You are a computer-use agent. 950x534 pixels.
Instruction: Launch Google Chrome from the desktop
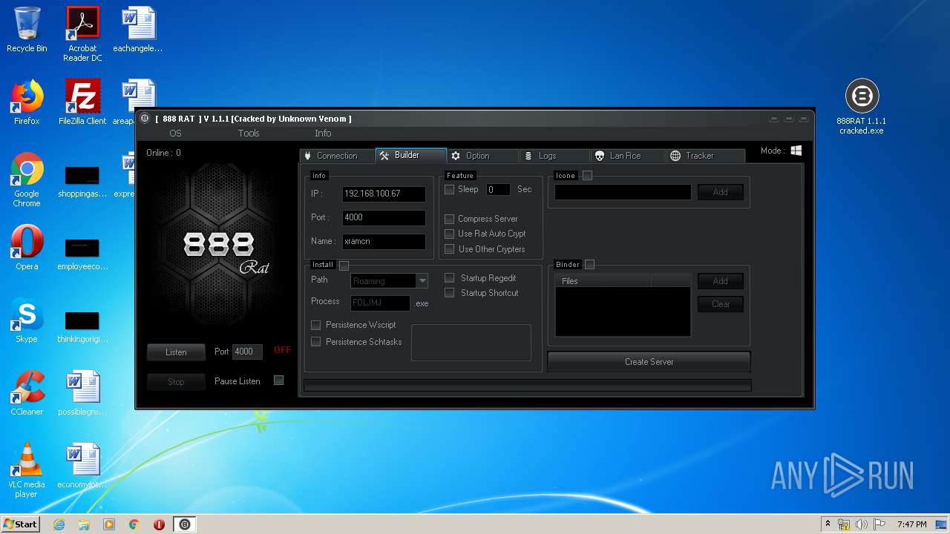(x=27, y=179)
